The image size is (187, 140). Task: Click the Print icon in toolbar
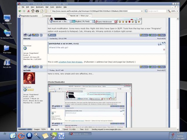(37, 11)
